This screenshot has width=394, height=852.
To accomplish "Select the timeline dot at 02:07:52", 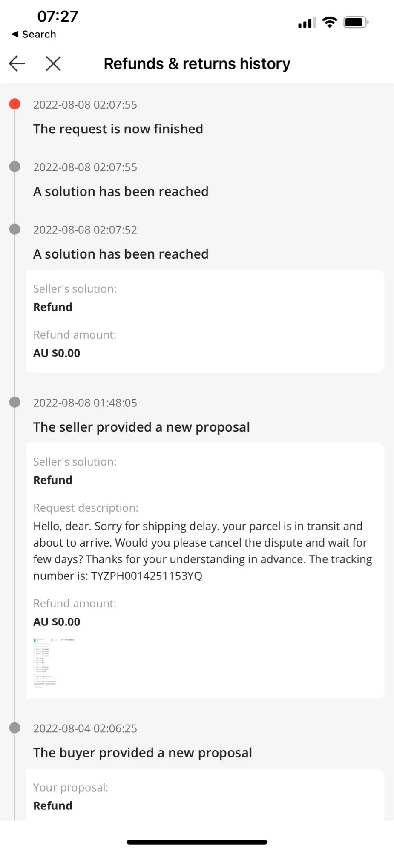I will tap(15, 229).
